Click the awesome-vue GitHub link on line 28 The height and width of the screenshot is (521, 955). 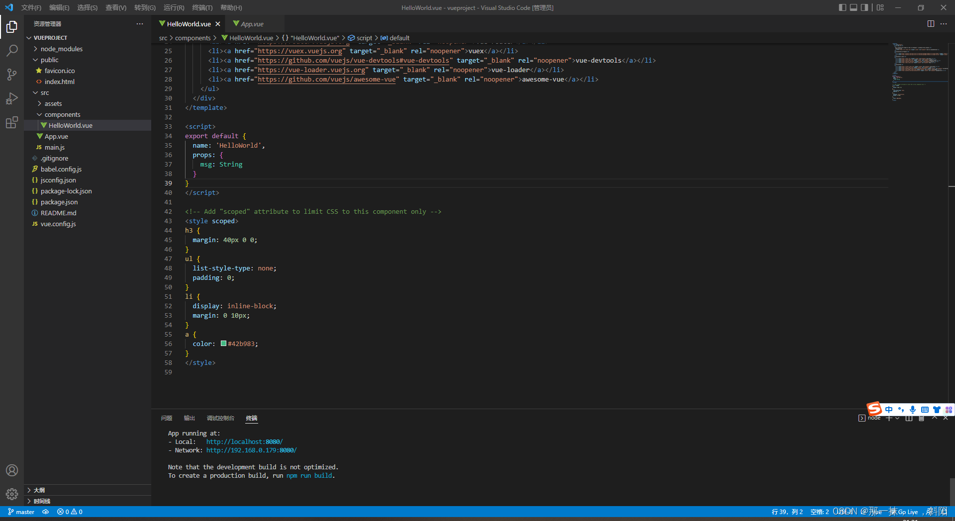327,79
